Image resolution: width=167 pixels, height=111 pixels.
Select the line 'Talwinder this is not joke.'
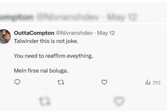pyautogui.click(x=46, y=41)
